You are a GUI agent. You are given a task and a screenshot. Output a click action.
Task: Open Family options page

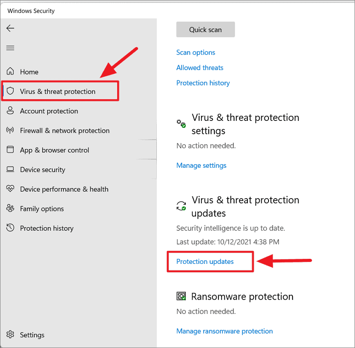tap(42, 209)
